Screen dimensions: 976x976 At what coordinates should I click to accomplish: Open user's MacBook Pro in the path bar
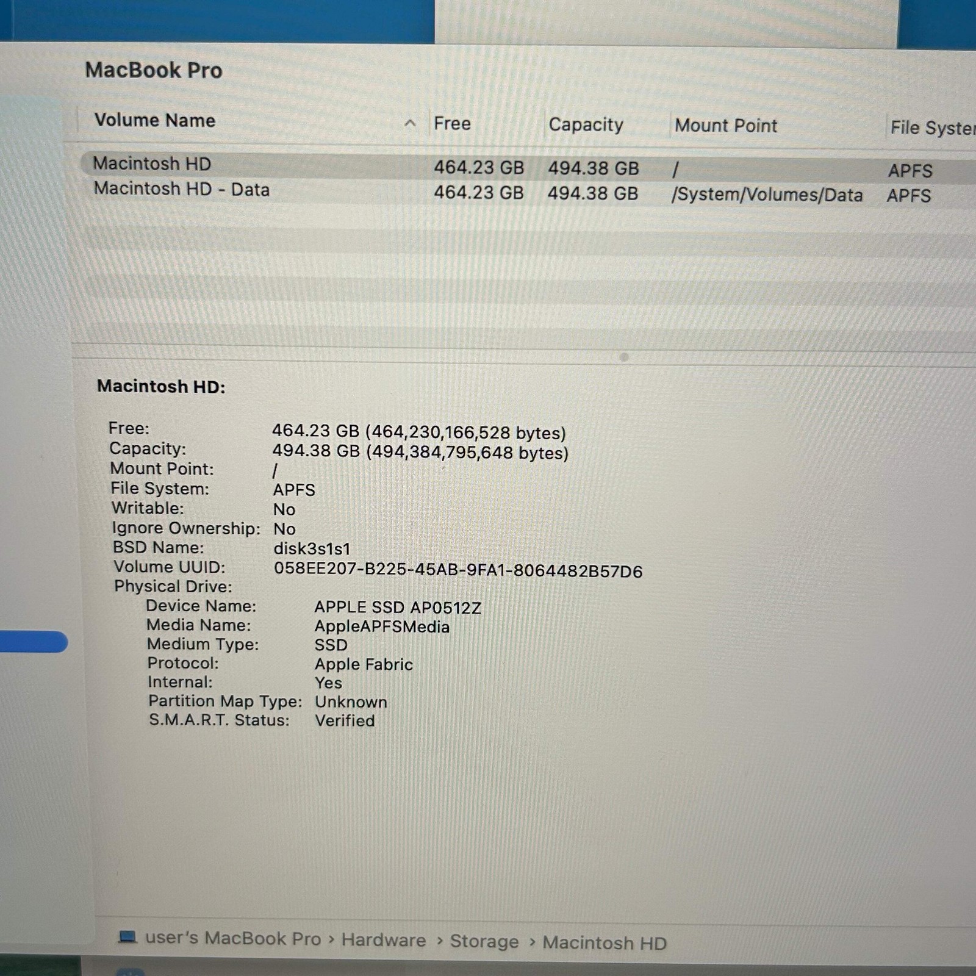click(233, 938)
